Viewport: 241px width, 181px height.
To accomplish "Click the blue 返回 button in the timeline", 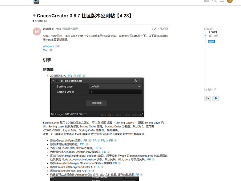I will (212, 42).
